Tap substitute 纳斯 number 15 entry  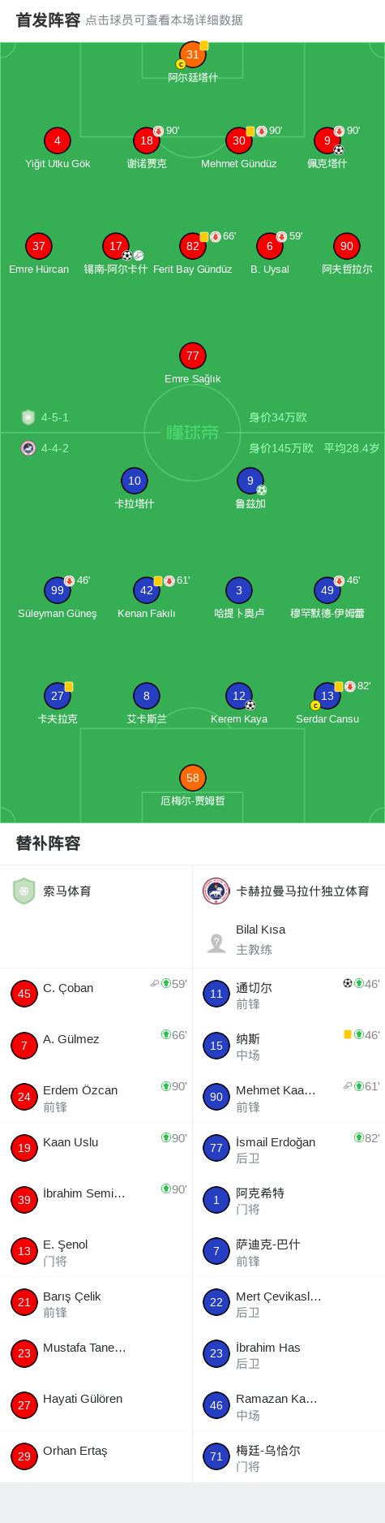(x=289, y=1046)
